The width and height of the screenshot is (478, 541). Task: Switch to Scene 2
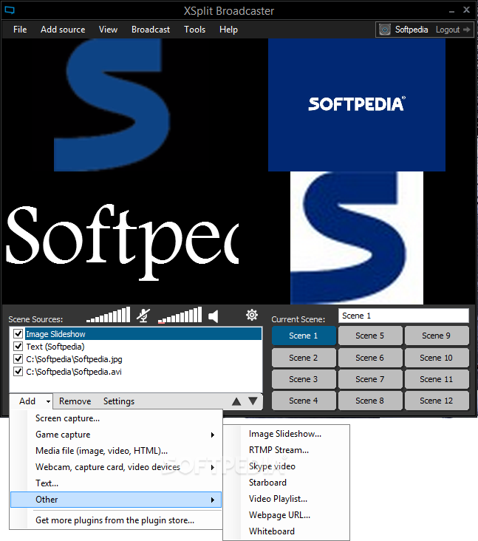pos(304,358)
